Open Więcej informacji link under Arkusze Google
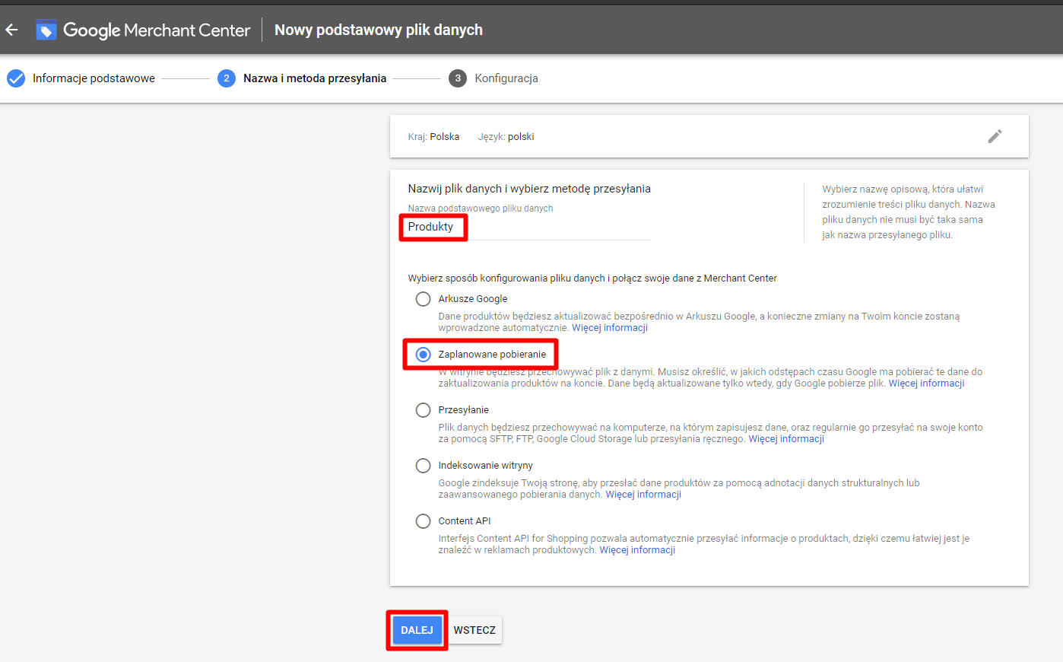The height and width of the screenshot is (662, 1063). pyautogui.click(x=610, y=328)
